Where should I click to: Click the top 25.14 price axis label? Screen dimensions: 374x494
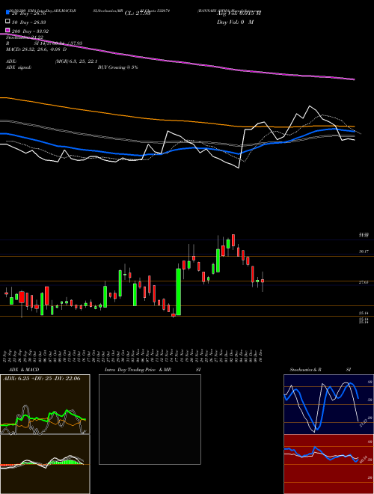tap(364, 313)
